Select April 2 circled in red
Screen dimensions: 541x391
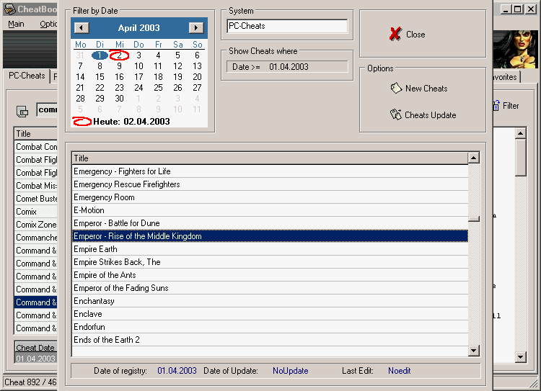(x=119, y=55)
